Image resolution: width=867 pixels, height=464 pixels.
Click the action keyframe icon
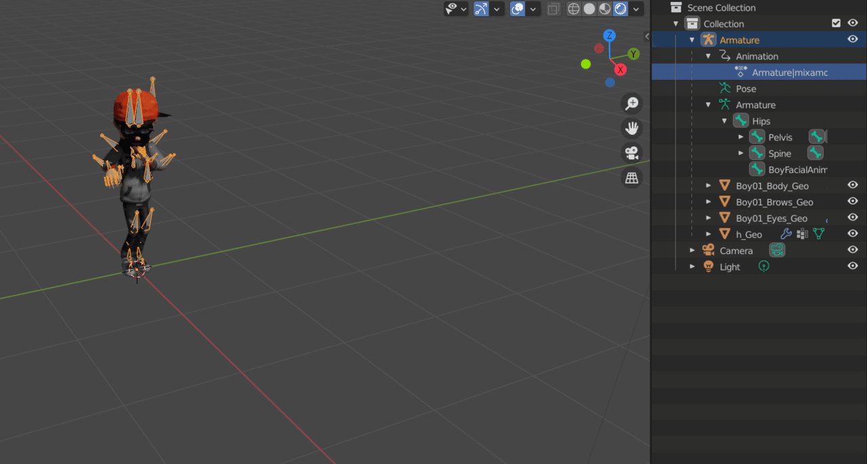pyautogui.click(x=741, y=72)
